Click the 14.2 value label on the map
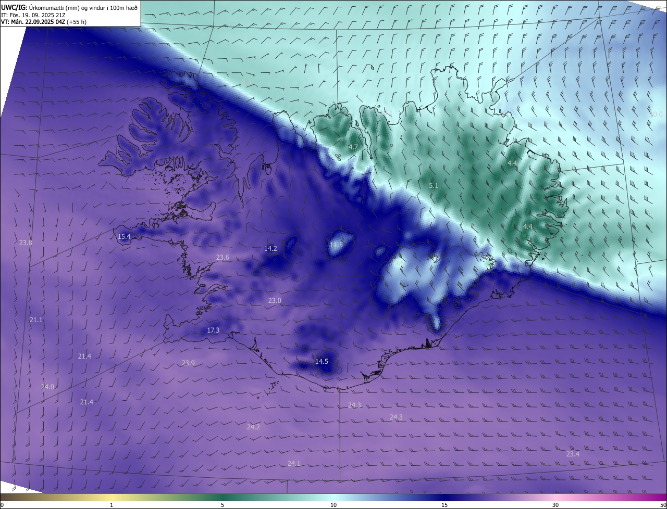Image resolution: width=667 pixels, height=509 pixels. click(270, 248)
